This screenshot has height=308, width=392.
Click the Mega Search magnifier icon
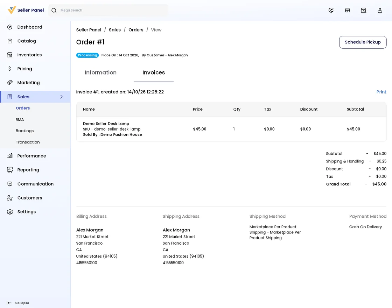click(x=54, y=10)
